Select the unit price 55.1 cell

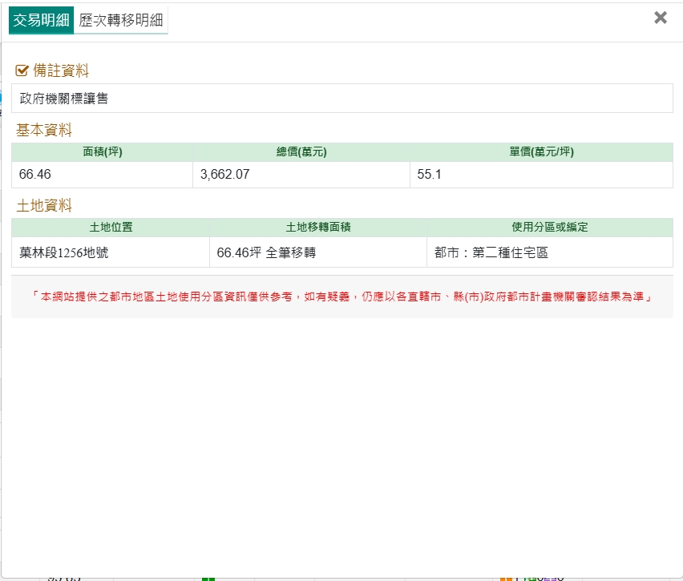(430, 175)
